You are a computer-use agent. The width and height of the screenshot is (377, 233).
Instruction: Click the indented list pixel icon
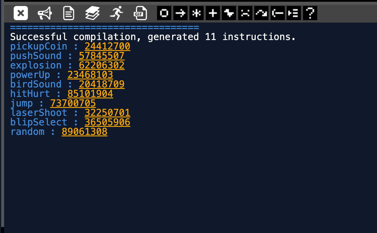[x=293, y=13]
